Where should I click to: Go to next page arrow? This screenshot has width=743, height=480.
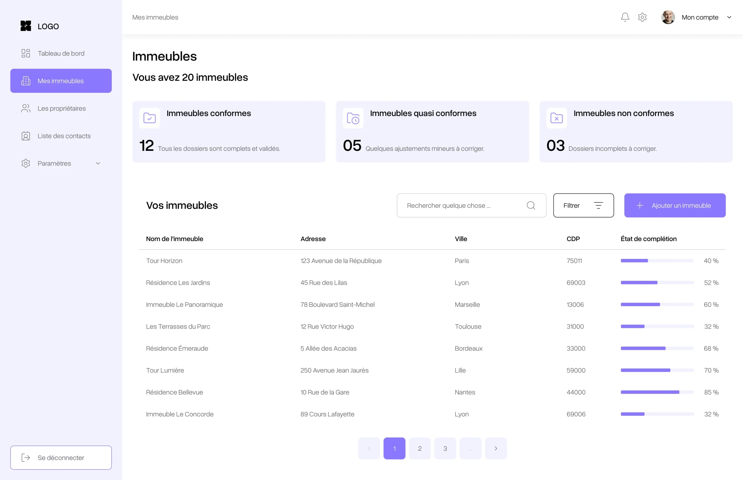[x=496, y=448]
